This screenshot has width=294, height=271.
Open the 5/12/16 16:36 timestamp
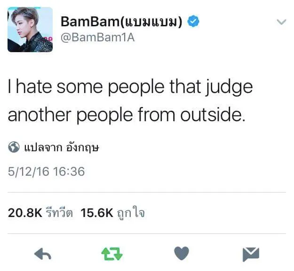click(46, 171)
